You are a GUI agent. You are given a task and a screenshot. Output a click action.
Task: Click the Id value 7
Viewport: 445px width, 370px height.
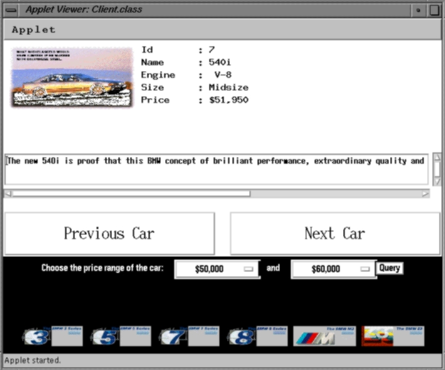click(212, 50)
